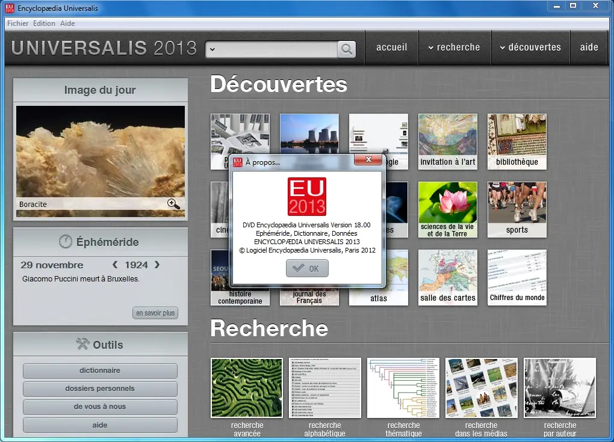614x442 pixels.
Task: Open journal des Français tile
Action: (x=309, y=297)
